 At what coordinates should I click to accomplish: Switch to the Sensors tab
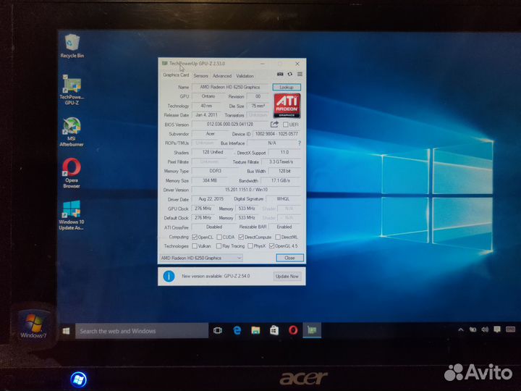tap(200, 76)
